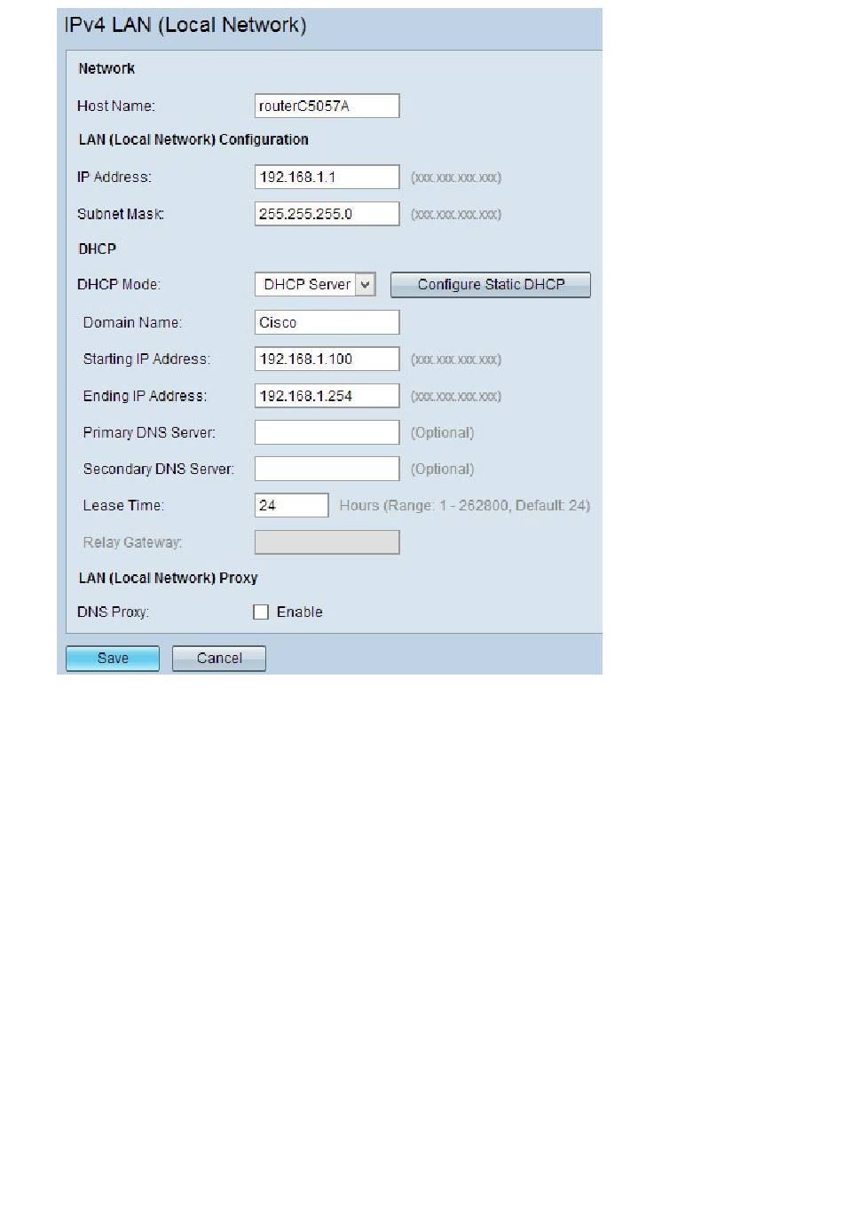Click the Lease Time field
This screenshot has width=843, height=1232.
[x=291, y=505]
